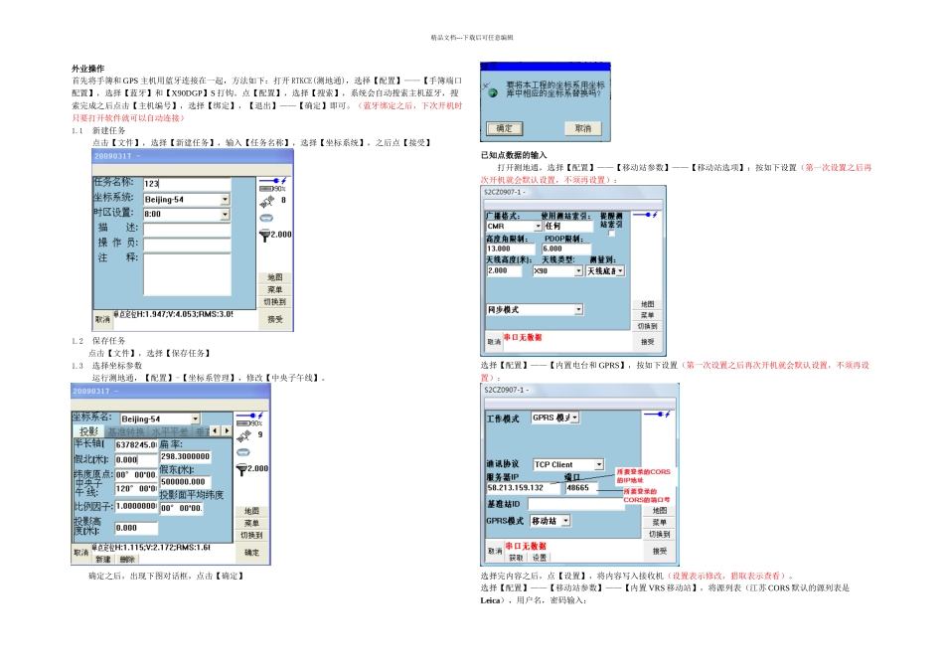Click the connection status icon in new task dialog
This screenshot has width=944, height=668.
272,181
